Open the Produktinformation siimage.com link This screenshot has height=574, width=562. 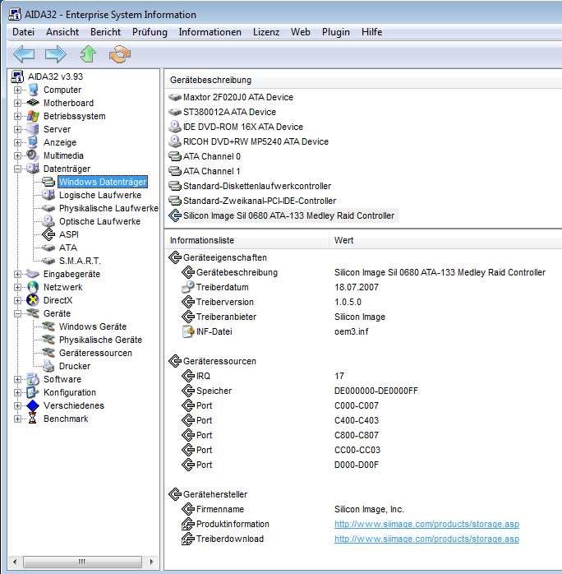tap(426, 524)
